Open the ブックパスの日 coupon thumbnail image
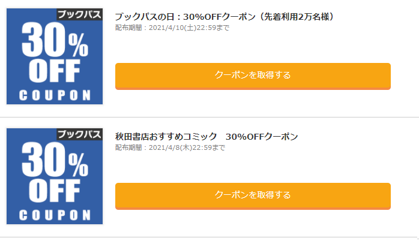The image size is (419, 244). click(55, 56)
